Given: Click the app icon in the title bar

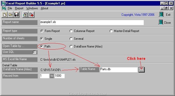Looking at the screenshot, I should tap(4, 3).
